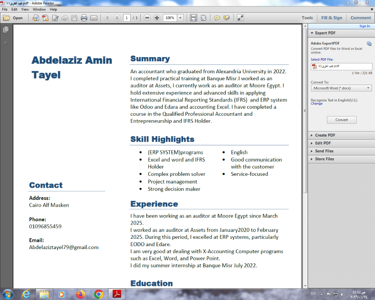Viewport: 375px width, 300px height.
Task: Open the zoom level dropdown
Action: pyautogui.click(x=180, y=18)
